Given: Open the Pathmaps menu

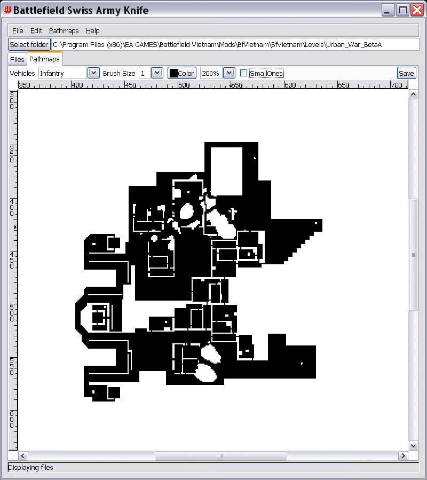Looking at the screenshot, I should point(64,30).
